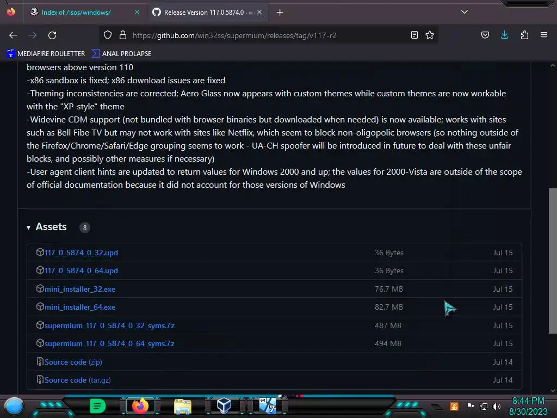The image size is (557, 418).
Task: Click the Assets count badge 8
Action: (84, 228)
